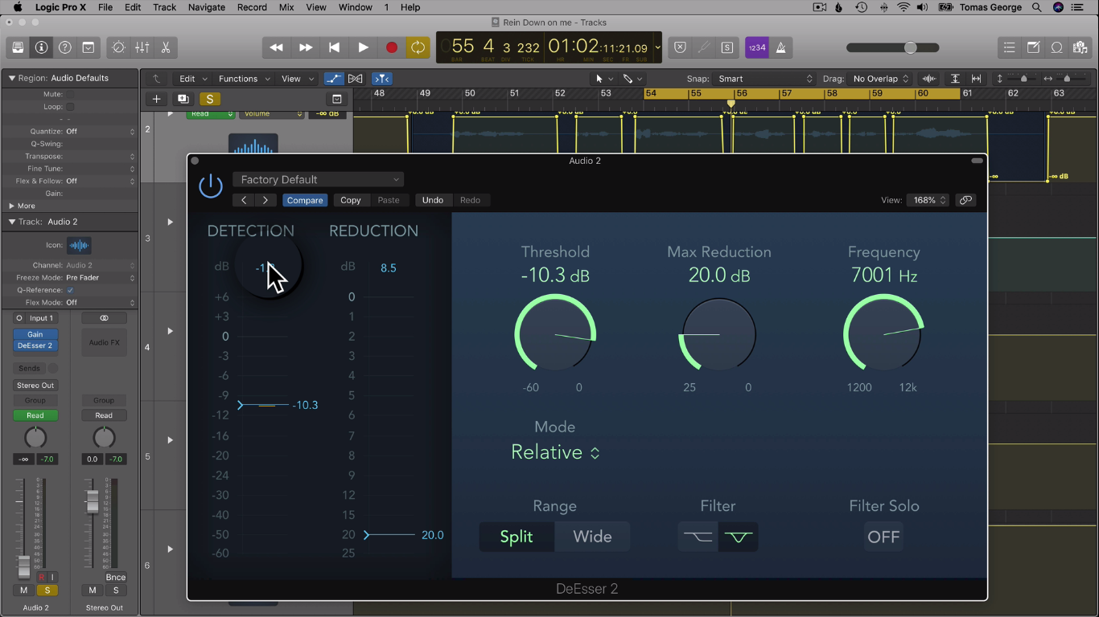Image resolution: width=1099 pixels, height=617 pixels.
Task: Click the Fast Forward transport button
Action: [305, 47]
